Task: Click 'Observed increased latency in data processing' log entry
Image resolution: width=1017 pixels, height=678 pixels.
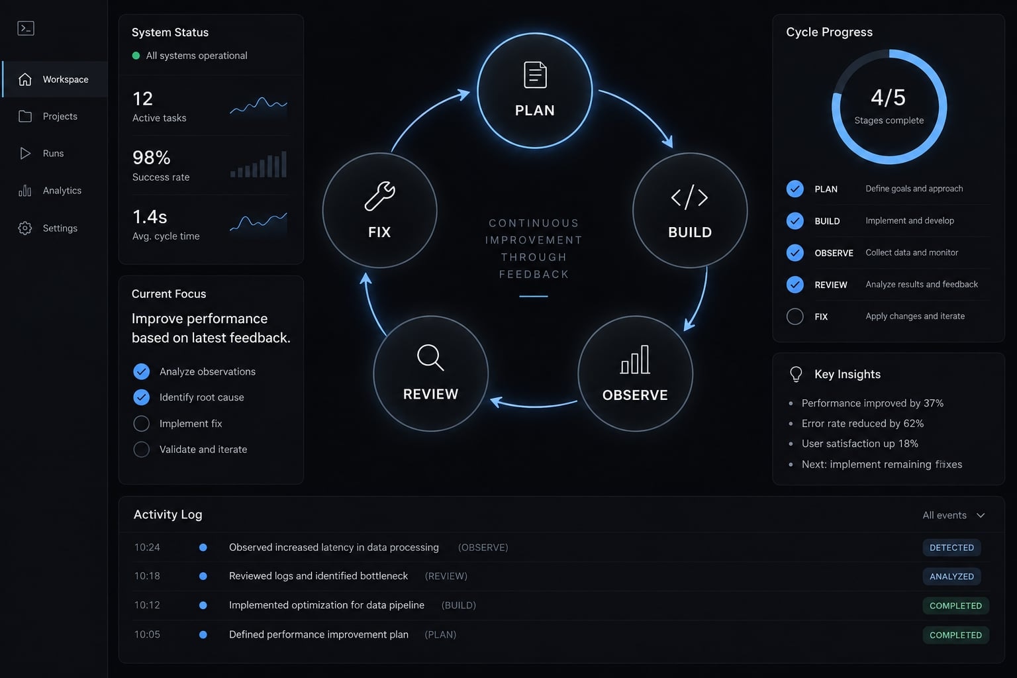Action: pyautogui.click(x=334, y=548)
